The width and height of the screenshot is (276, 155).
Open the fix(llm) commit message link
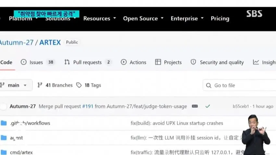pyautogui.click(x=187, y=138)
